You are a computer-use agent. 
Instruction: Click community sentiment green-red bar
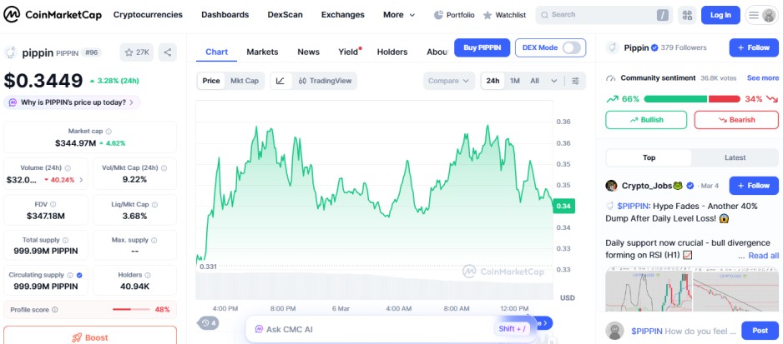click(x=692, y=99)
